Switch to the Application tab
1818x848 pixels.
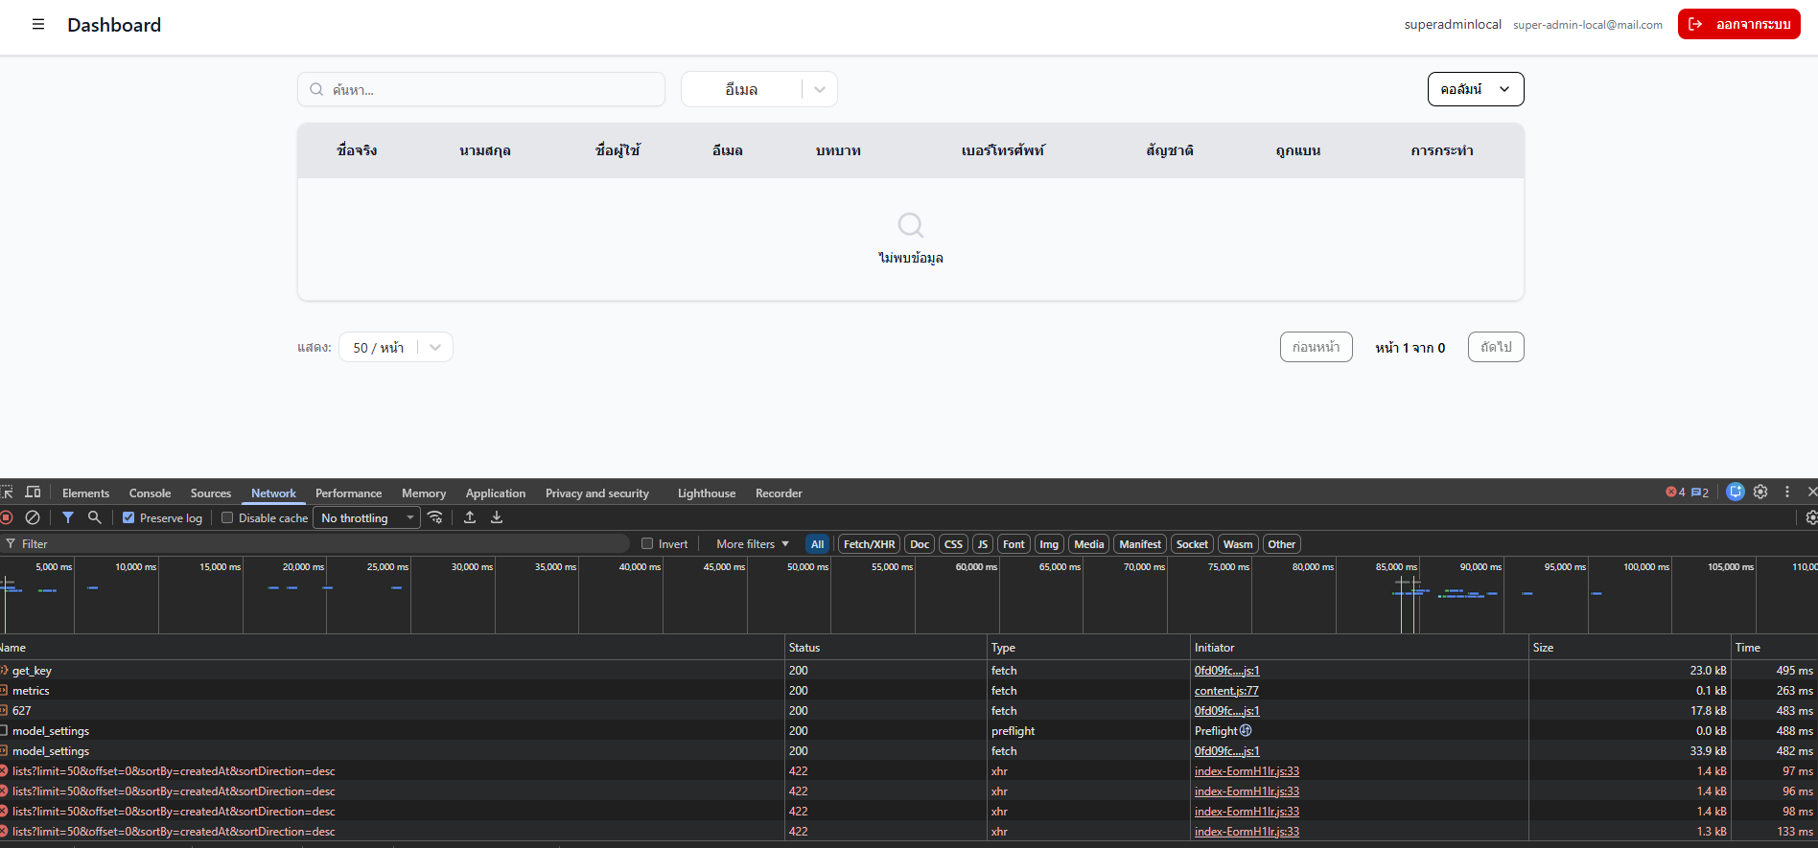point(495,493)
